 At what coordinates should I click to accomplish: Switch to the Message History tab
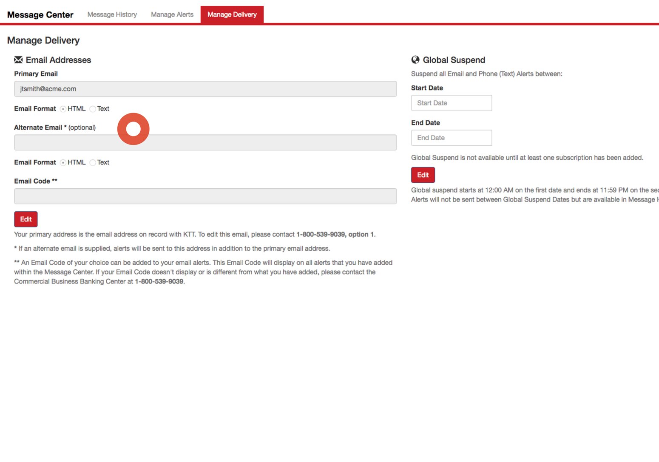pos(111,14)
